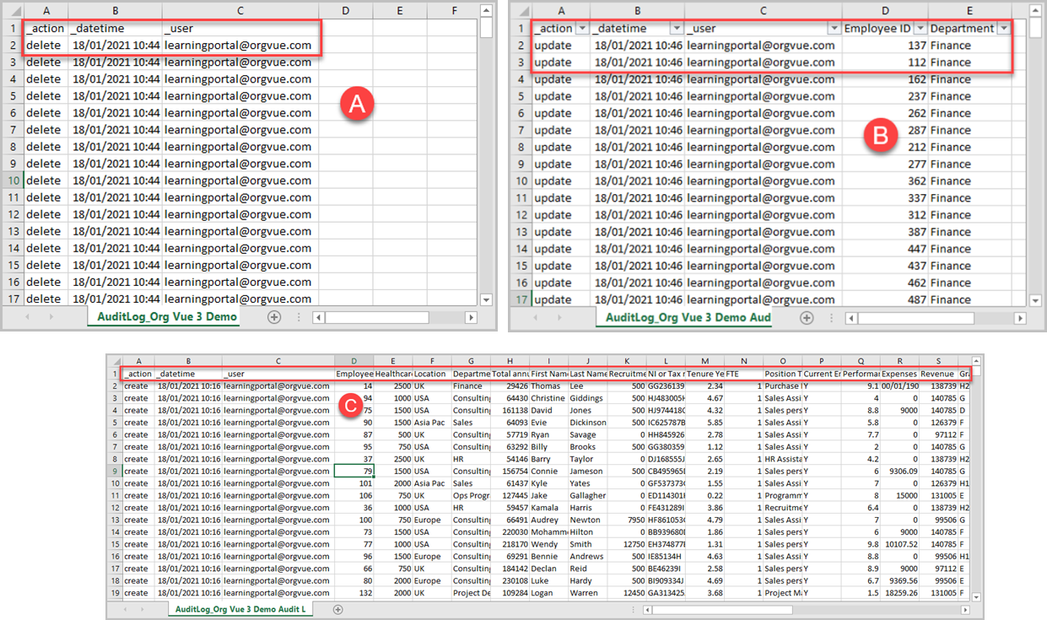1047x620 pixels.
Task: Click the horizontal scroll-right arrow on the delete sheet
Action: coord(472,317)
